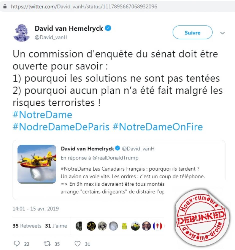This screenshot has height=250, width=235.
Task: Open David van Hemelryck's profile avatar
Action: pyautogui.click(x=21, y=33)
